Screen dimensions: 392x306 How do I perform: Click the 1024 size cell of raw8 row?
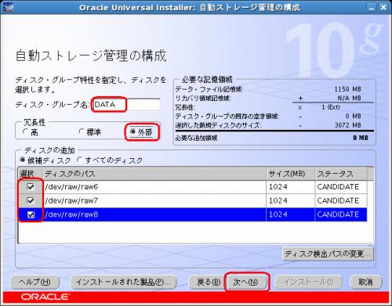point(290,214)
